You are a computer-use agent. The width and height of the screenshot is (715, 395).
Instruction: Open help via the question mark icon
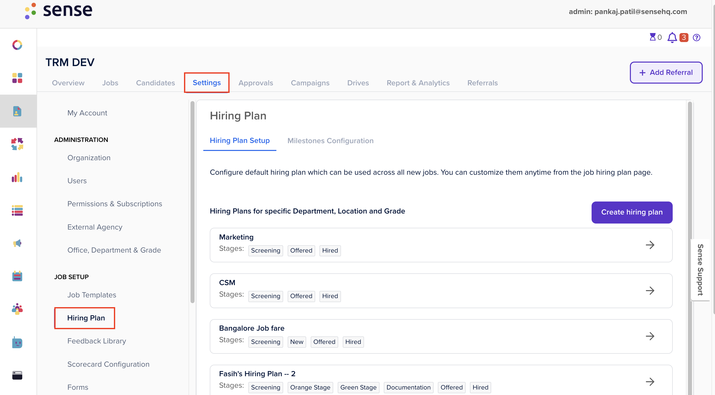coord(697,38)
